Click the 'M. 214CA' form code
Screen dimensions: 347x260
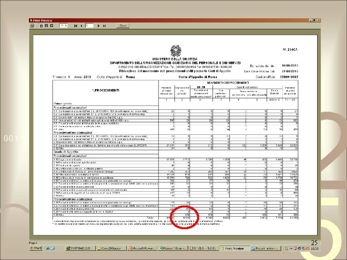coord(290,50)
